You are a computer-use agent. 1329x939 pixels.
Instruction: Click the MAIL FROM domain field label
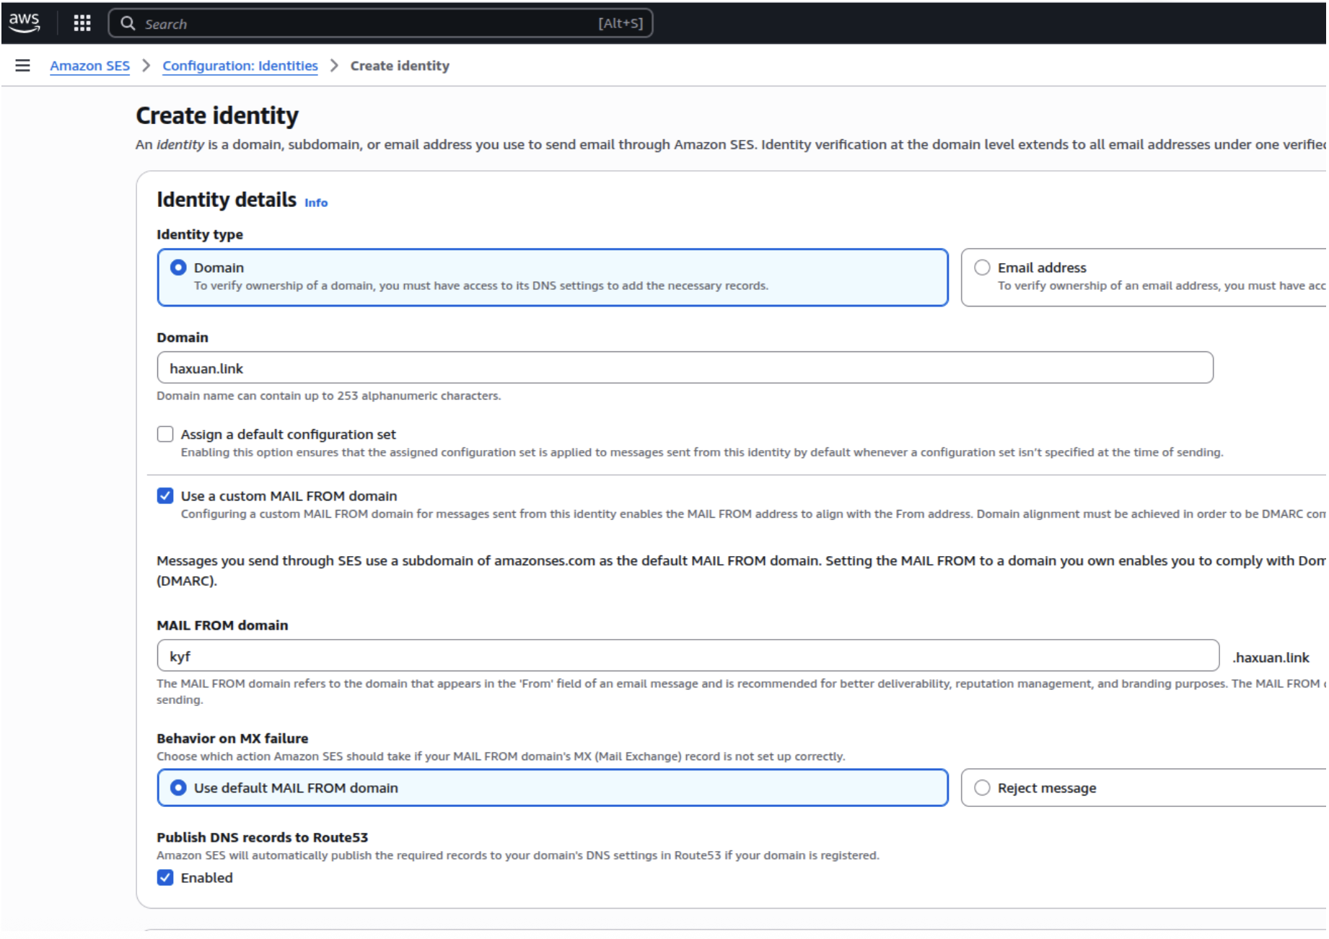coord(222,625)
